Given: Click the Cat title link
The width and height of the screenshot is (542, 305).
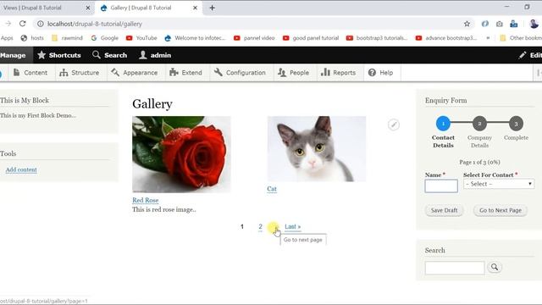Looking at the screenshot, I should point(272,189).
